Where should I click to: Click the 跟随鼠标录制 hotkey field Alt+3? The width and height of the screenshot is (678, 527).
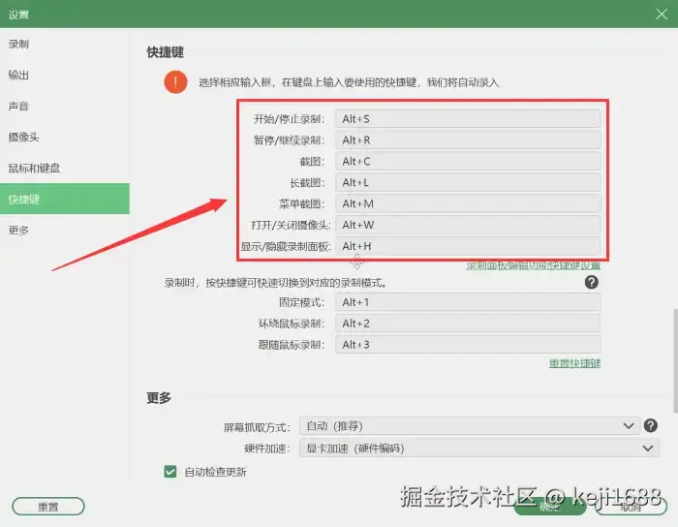pyautogui.click(x=468, y=345)
